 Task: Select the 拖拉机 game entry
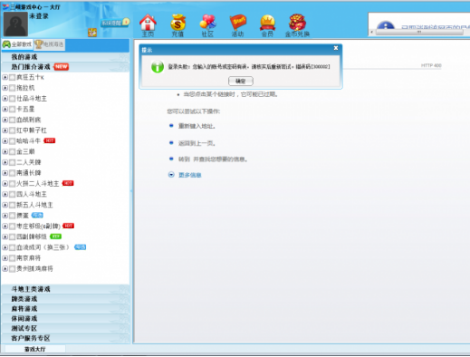click(x=25, y=88)
